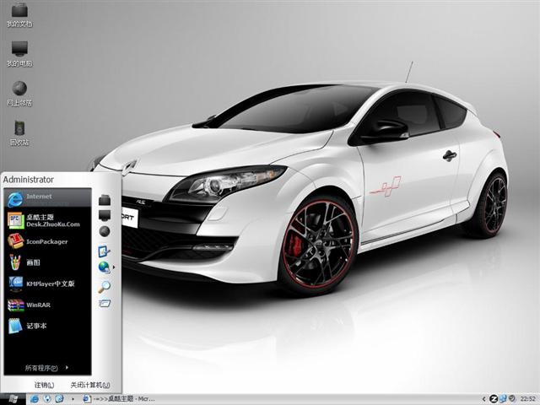Click the third Quick Launch icon
This screenshot has width=540, height=405.
coord(59,399)
